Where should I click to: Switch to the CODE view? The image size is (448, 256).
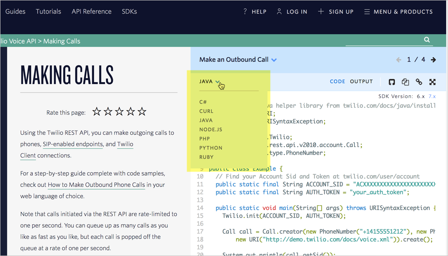[x=337, y=81]
